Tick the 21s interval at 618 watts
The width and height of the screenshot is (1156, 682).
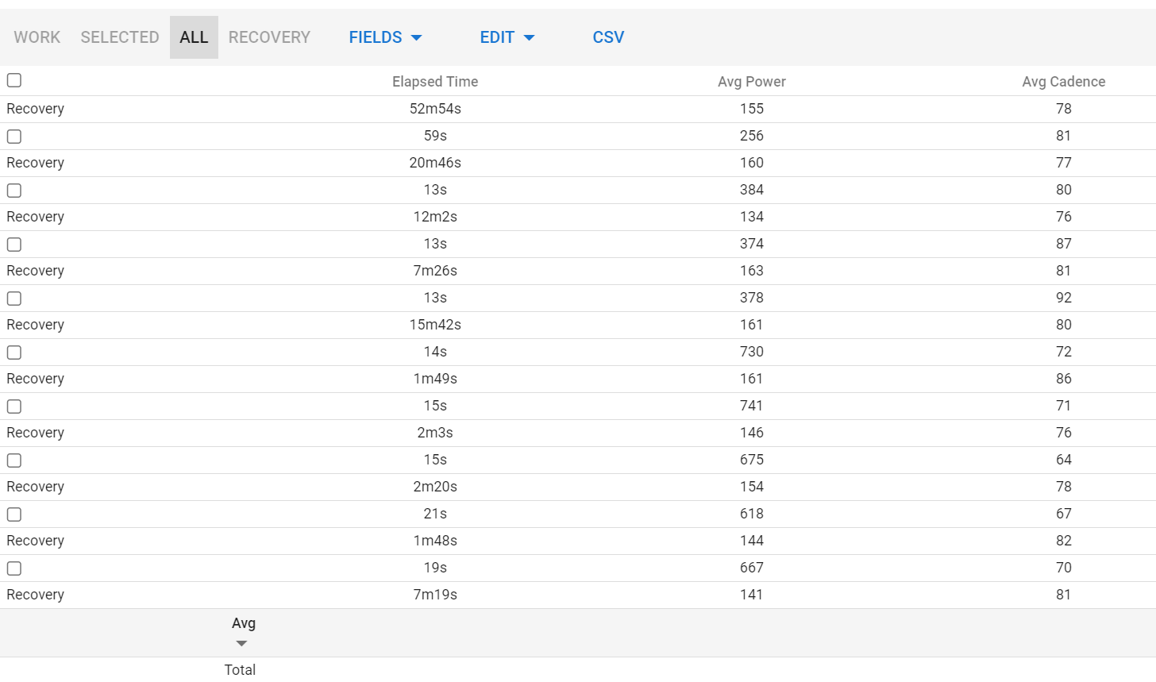14,514
